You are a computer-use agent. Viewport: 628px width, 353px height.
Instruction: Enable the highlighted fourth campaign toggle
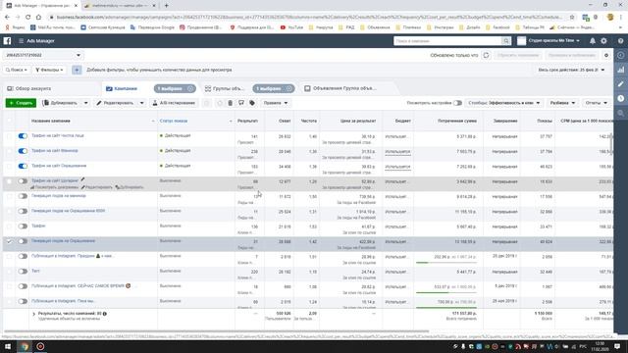(x=23, y=180)
